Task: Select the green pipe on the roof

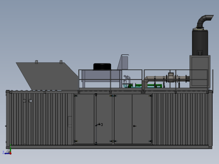Action: [149, 85]
